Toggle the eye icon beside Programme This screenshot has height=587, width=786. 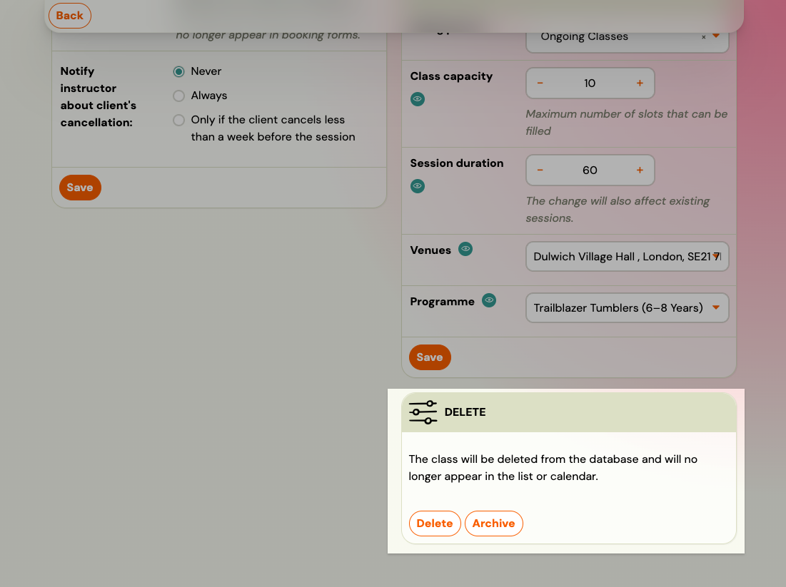point(489,300)
